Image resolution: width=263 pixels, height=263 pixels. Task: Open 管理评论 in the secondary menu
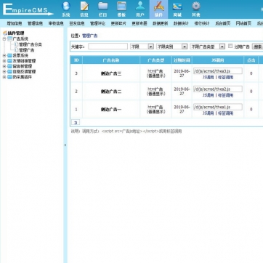coord(97,23)
